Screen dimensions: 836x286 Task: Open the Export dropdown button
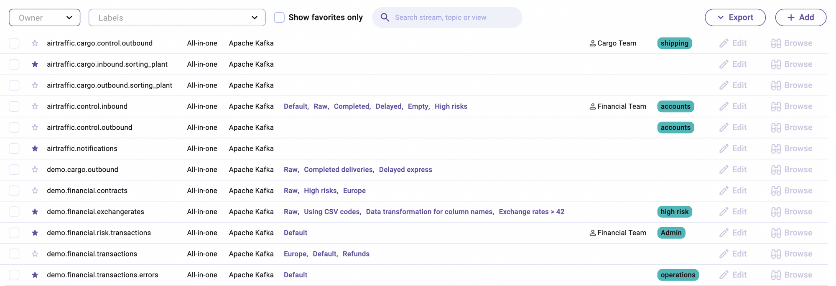pos(735,18)
